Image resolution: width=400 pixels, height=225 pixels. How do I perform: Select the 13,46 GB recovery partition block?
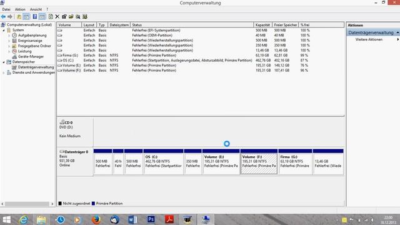point(328,162)
